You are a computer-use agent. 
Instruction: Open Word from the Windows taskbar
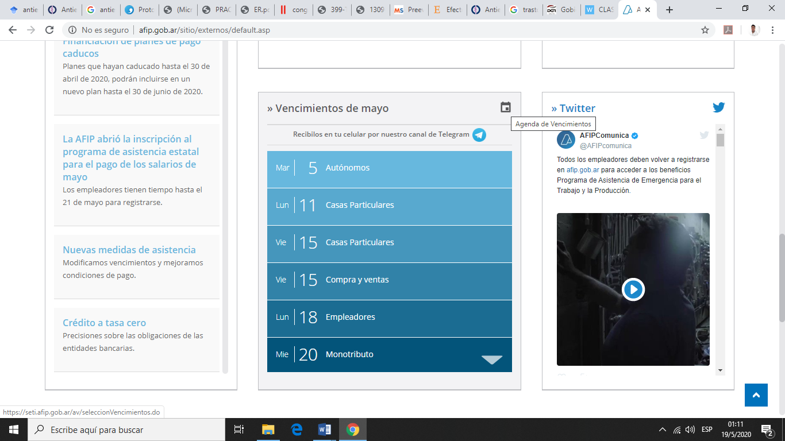tap(324, 430)
